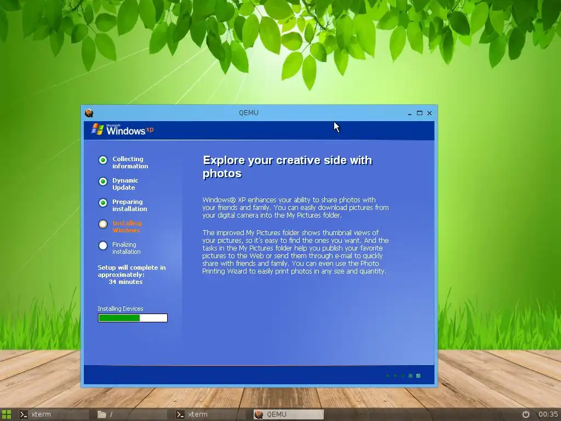The height and width of the screenshot is (421, 561).
Task: Minimize the QEMU window
Action: tap(410, 113)
